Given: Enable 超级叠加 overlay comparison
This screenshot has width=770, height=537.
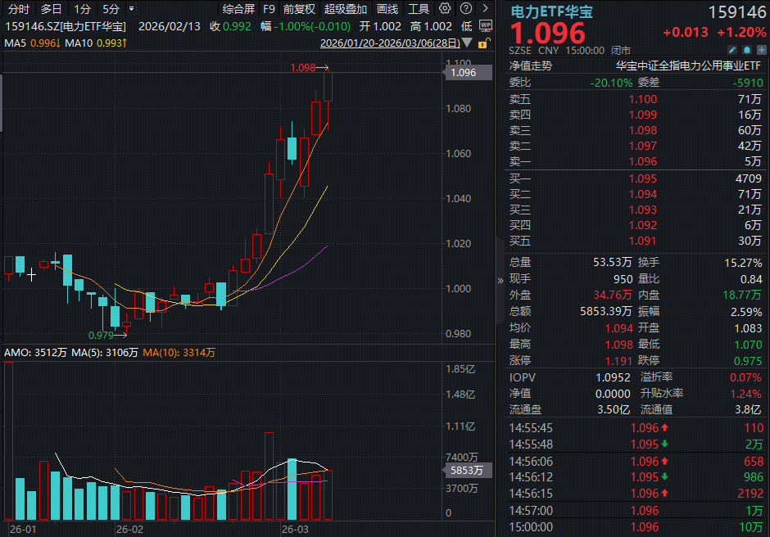Looking at the screenshot, I should click(346, 9).
